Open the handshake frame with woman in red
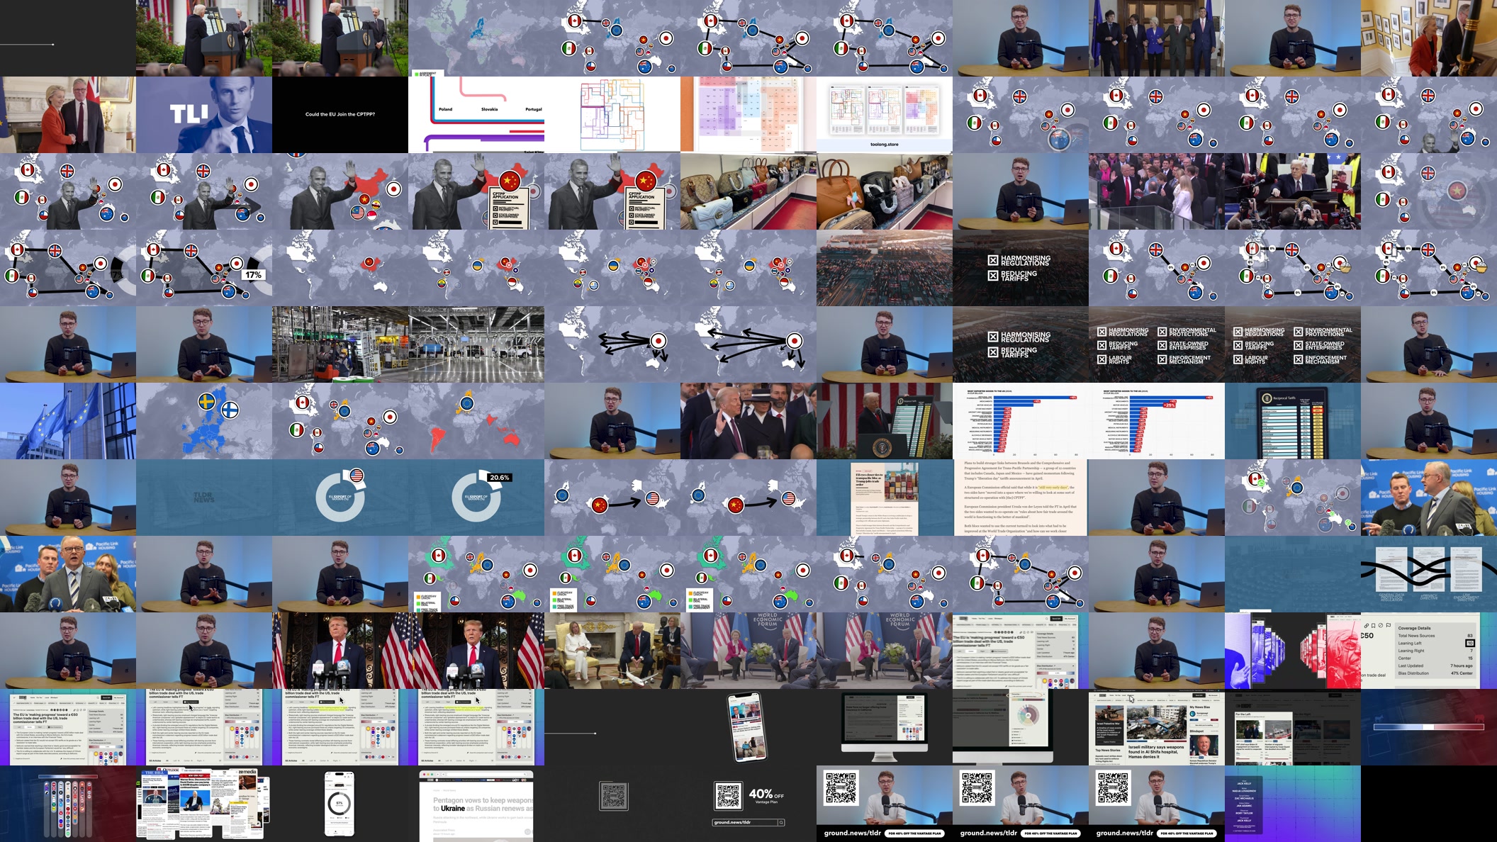This screenshot has height=842, width=1497. [68, 115]
